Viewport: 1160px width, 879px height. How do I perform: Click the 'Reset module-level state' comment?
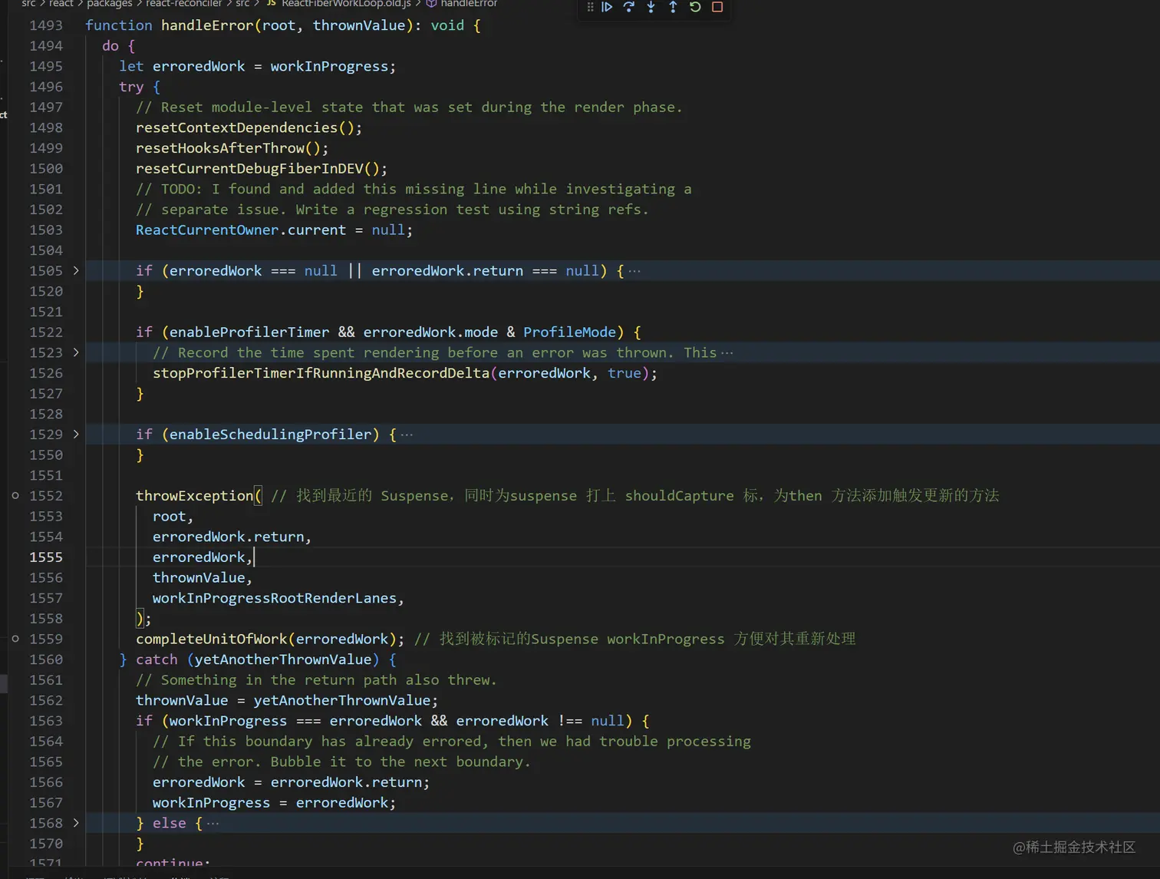pos(409,107)
